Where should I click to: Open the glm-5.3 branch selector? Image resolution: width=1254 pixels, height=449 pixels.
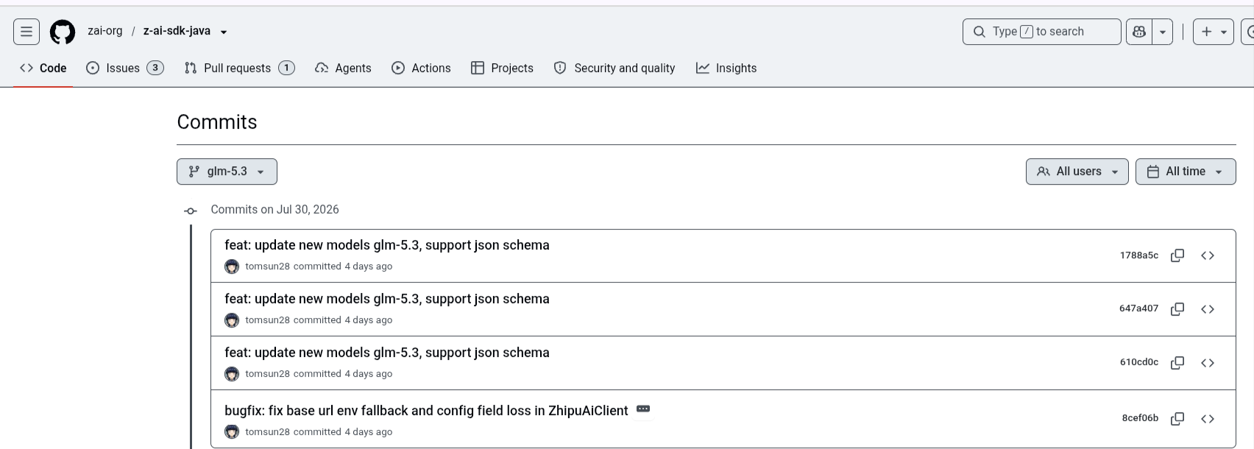(x=227, y=172)
